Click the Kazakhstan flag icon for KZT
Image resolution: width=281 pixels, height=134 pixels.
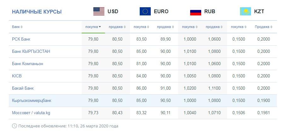(x=245, y=11)
